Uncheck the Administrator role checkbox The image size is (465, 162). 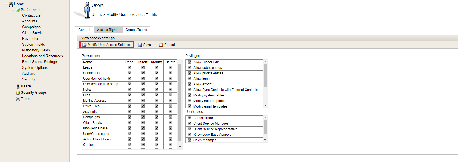click(x=189, y=118)
